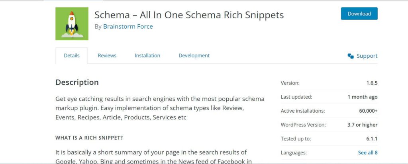Click the Description heading
Image resolution: width=408 pixels, height=164 pixels.
point(77,82)
